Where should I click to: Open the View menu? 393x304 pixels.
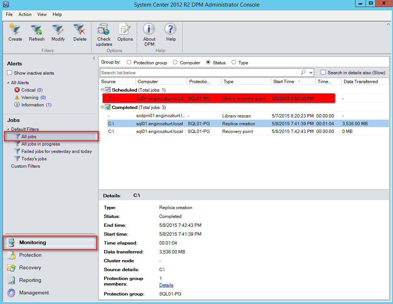[42, 14]
